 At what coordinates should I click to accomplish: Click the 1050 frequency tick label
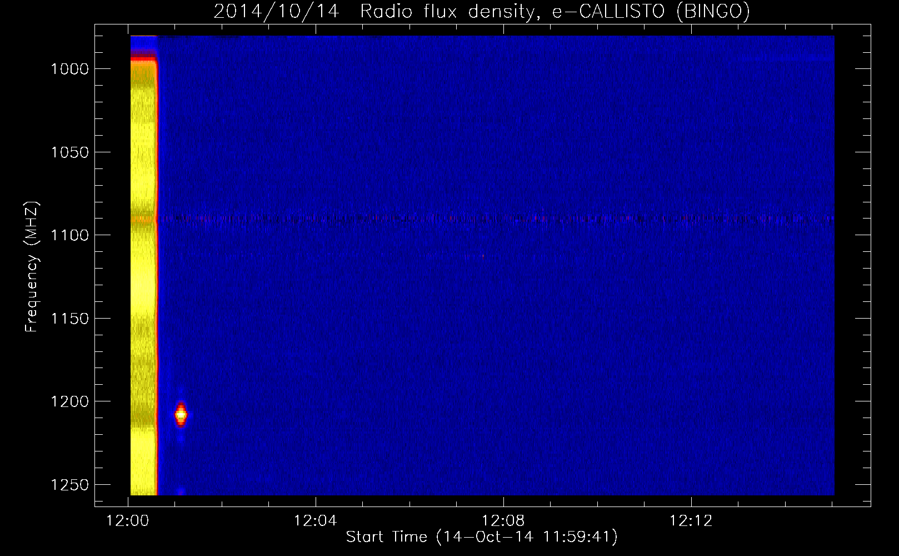coord(69,152)
